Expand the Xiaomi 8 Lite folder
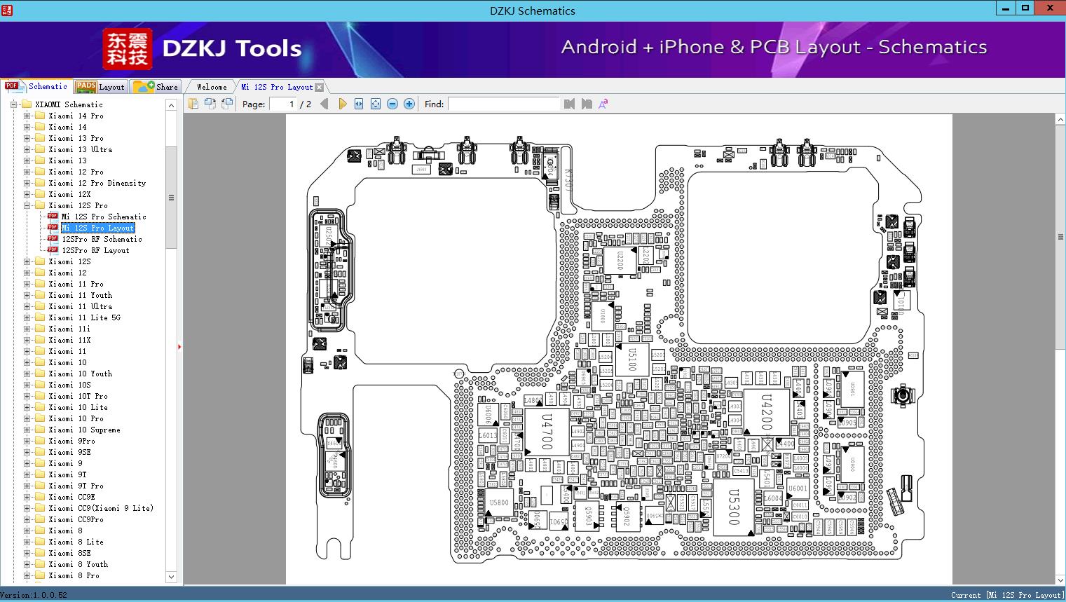 (27, 542)
